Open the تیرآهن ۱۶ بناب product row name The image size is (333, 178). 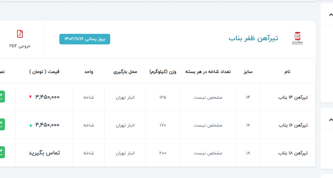(x=293, y=125)
